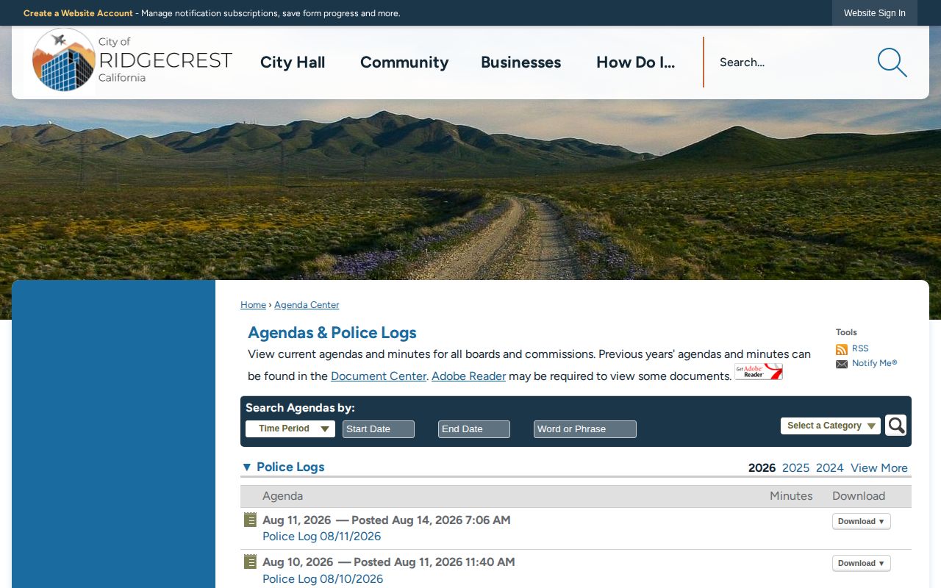Click the Agenda column header

(282, 496)
